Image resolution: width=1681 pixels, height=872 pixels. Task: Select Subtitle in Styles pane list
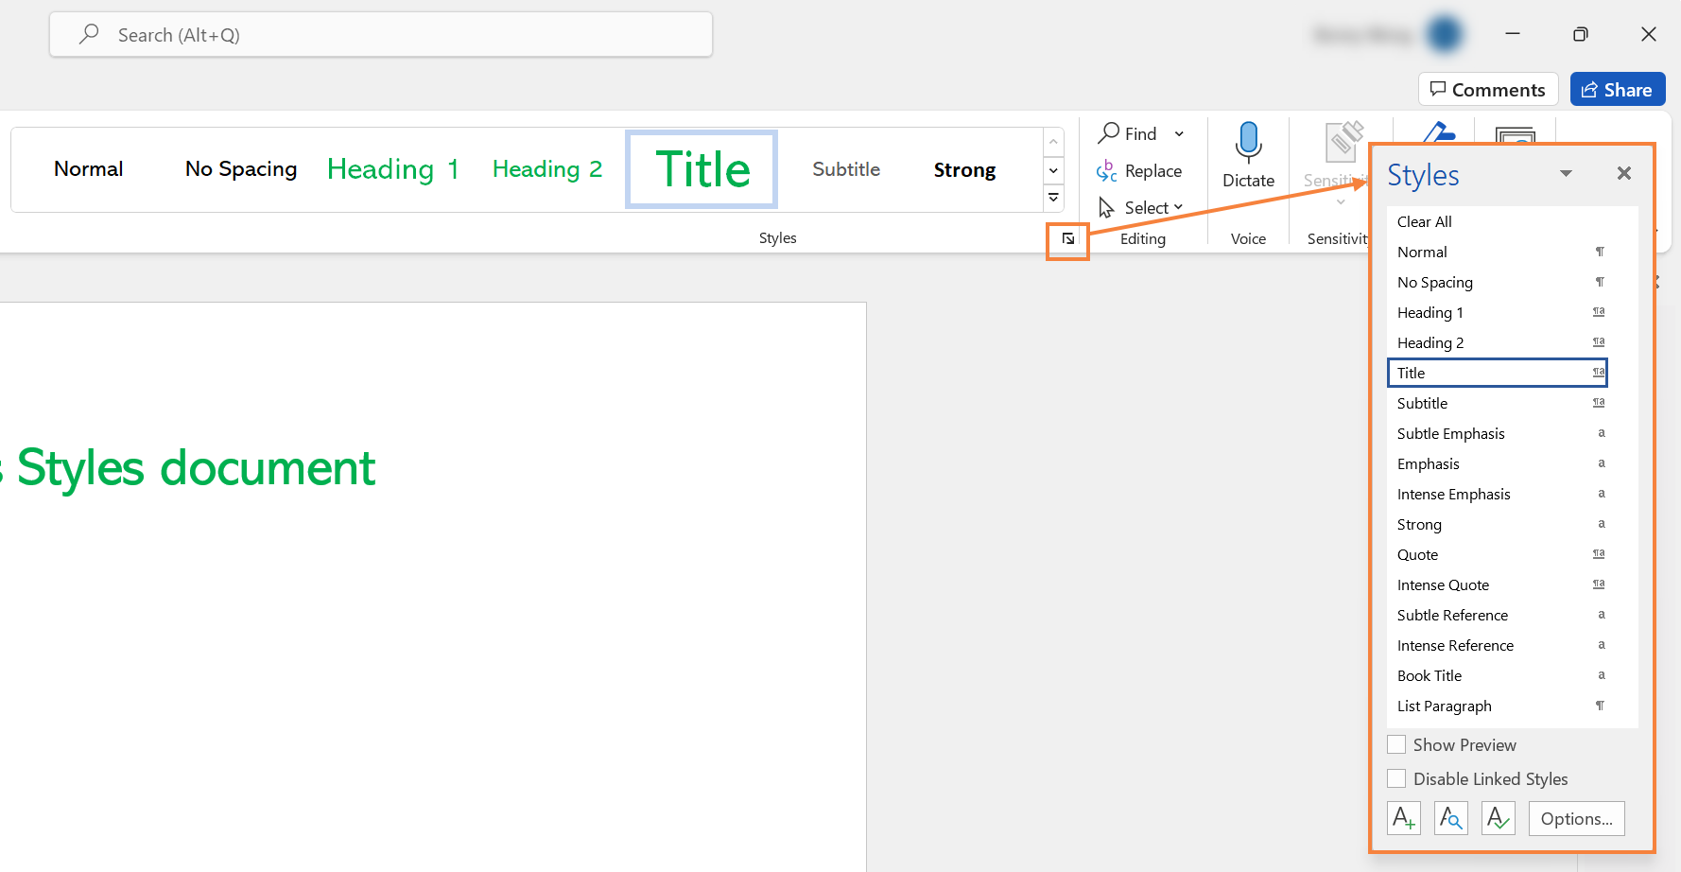1498,403
